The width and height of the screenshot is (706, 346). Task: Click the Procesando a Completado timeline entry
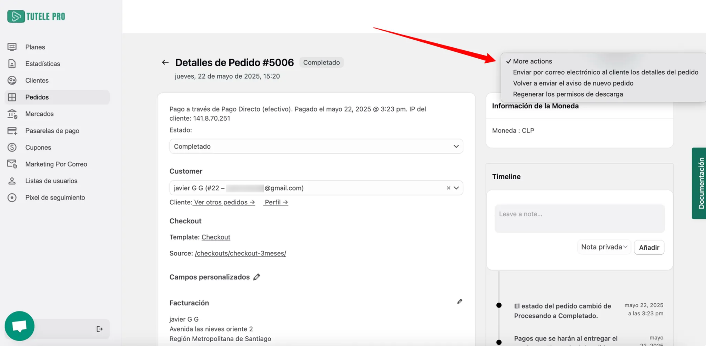(x=563, y=311)
